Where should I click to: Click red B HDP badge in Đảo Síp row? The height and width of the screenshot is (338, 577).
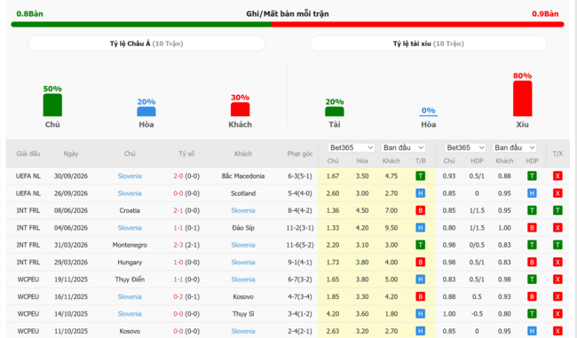point(532,228)
